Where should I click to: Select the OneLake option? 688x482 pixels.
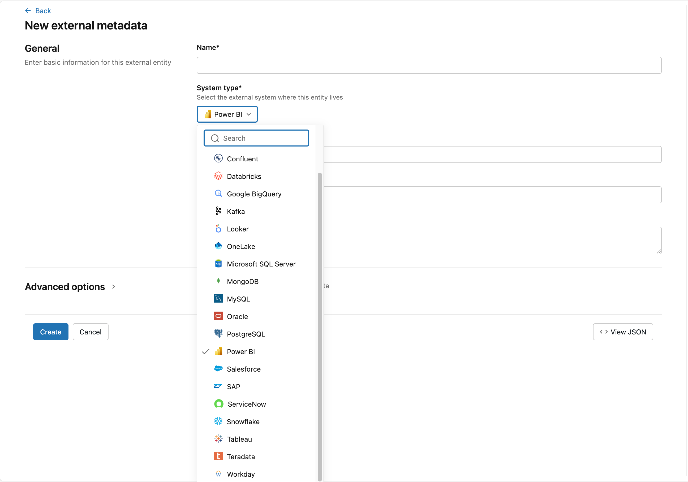(256, 246)
